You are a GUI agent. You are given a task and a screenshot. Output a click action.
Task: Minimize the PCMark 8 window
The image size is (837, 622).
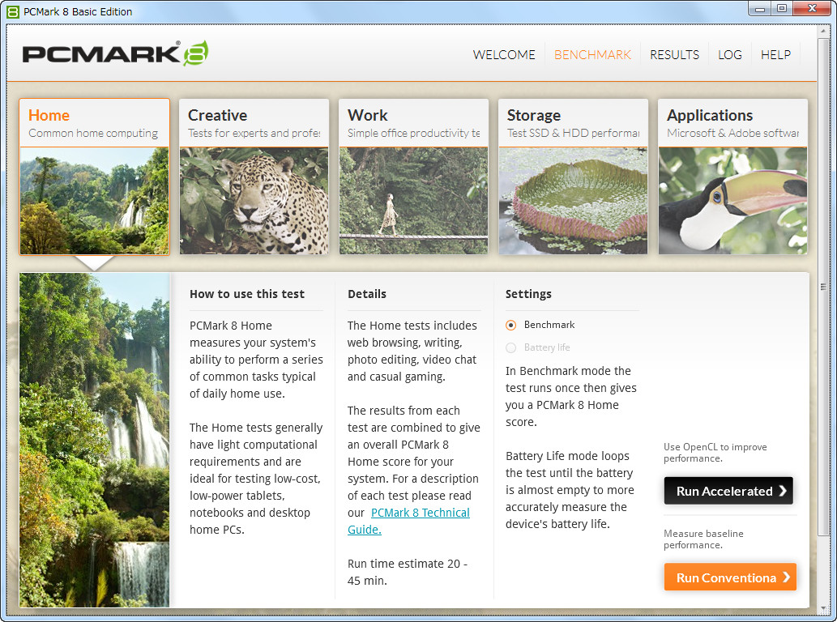[x=760, y=9]
